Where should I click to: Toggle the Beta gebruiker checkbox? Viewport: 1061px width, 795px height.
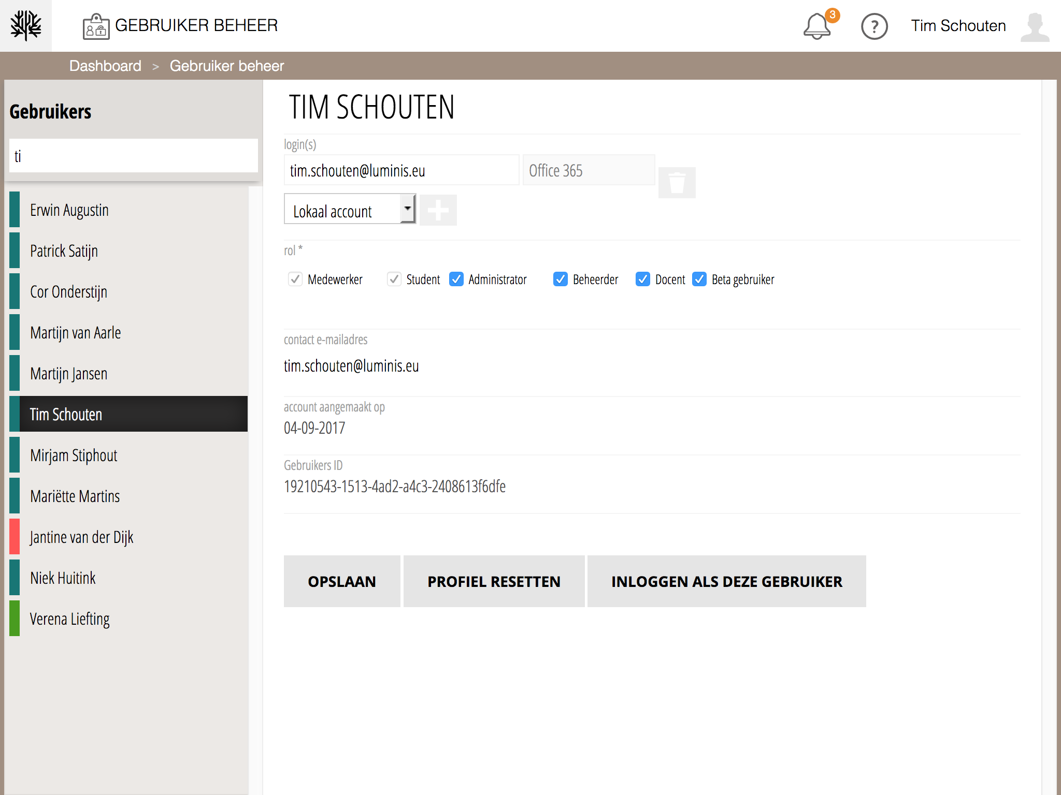pos(699,279)
